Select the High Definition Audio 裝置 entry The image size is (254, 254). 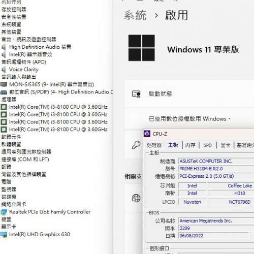(x=40, y=47)
